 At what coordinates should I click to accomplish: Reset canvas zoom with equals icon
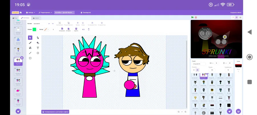tap(182, 112)
